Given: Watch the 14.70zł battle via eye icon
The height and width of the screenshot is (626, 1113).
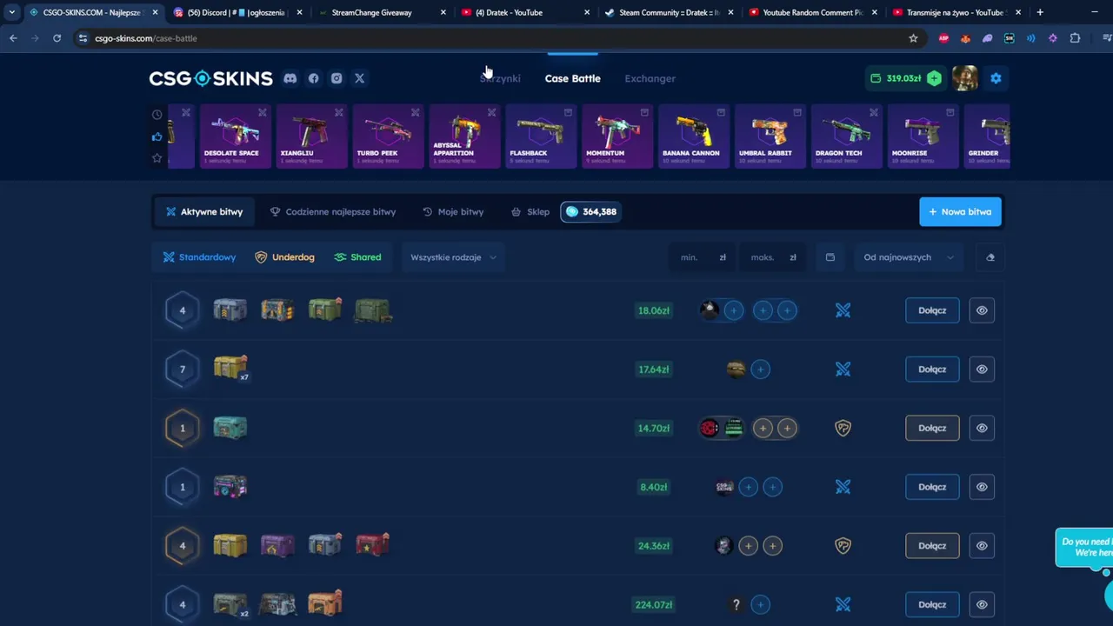Looking at the screenshot, I should coord(982,428).
